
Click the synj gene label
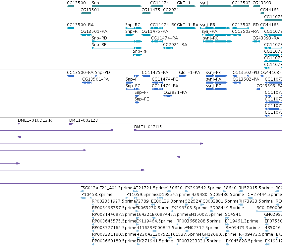[x=204, y=3]
